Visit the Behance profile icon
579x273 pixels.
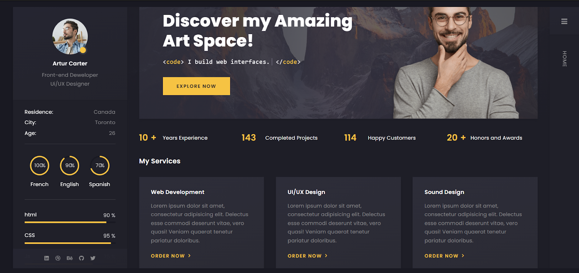coord(69,258)
